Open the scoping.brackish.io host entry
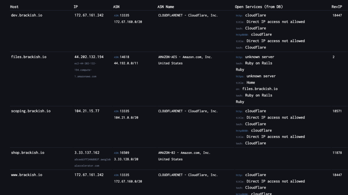The width and height of the screenshot is (348, 195). point(31,111)
